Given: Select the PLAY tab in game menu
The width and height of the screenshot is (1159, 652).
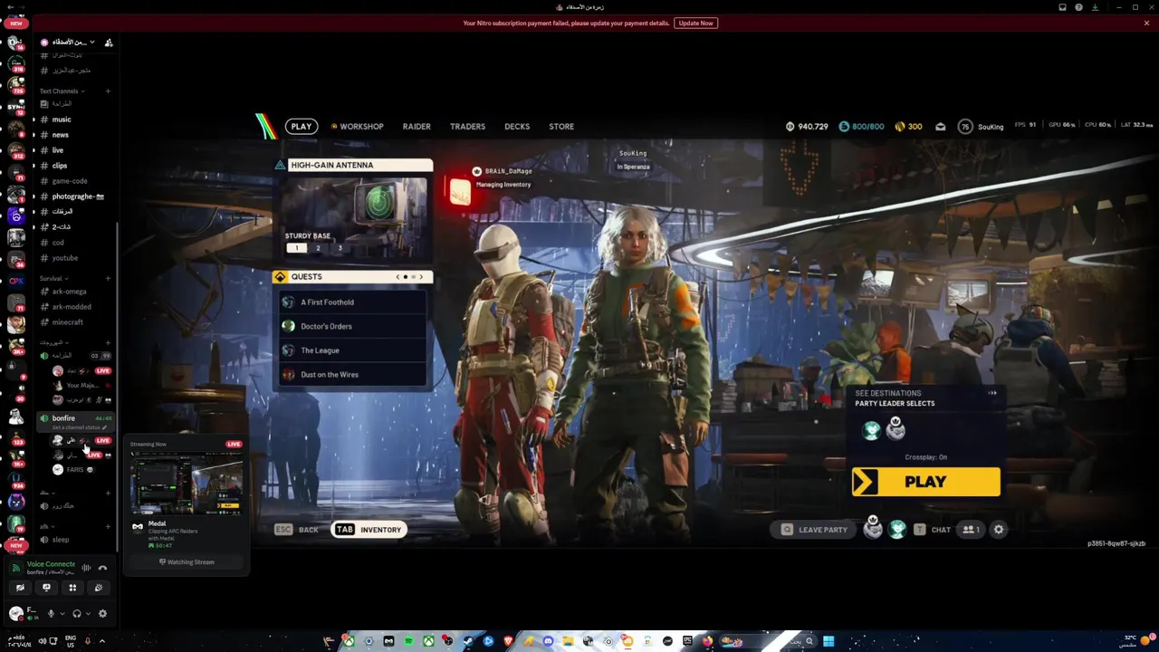Looking at the screenshot, I should point(302,127).
